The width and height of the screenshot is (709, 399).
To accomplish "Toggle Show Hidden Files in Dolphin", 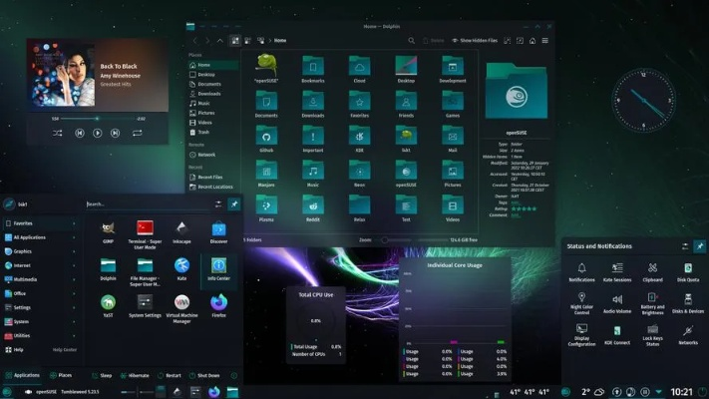I will (x=474, y=40).
